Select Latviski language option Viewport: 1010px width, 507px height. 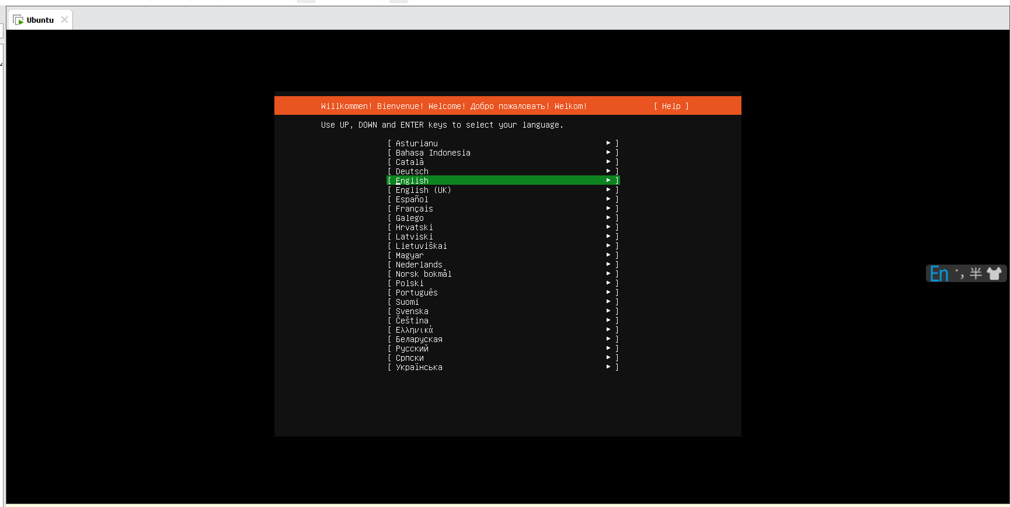[503, 237]
